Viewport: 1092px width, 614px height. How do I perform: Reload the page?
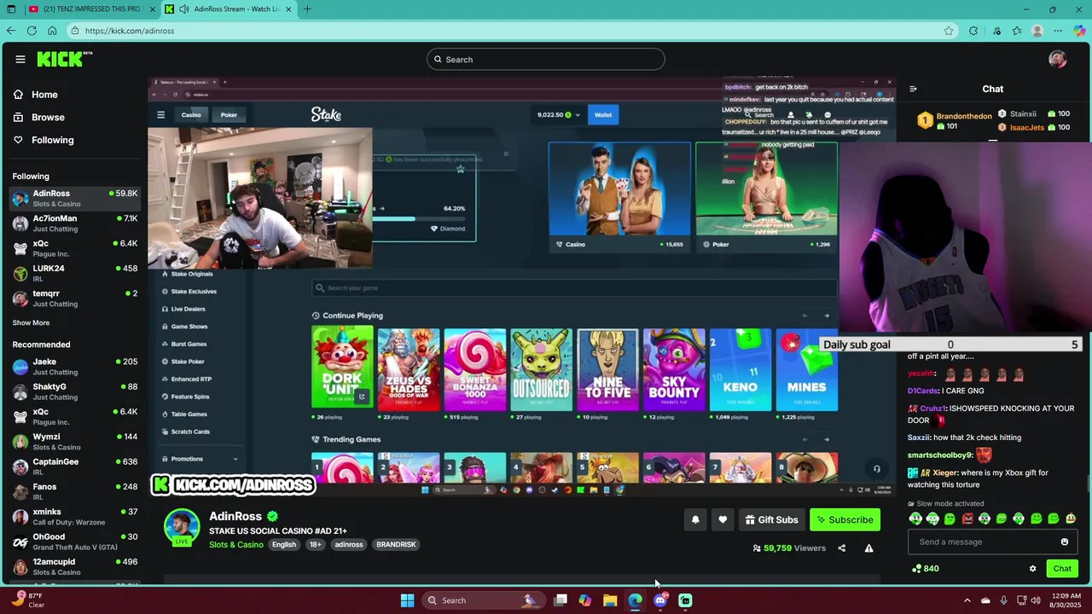32,31
